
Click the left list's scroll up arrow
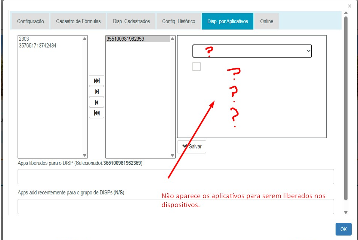pyautogui.click(x=85, y=39)
